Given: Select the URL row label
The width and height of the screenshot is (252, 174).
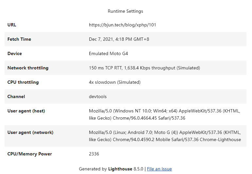Looking at the screenshot, I should click(12, 25).
